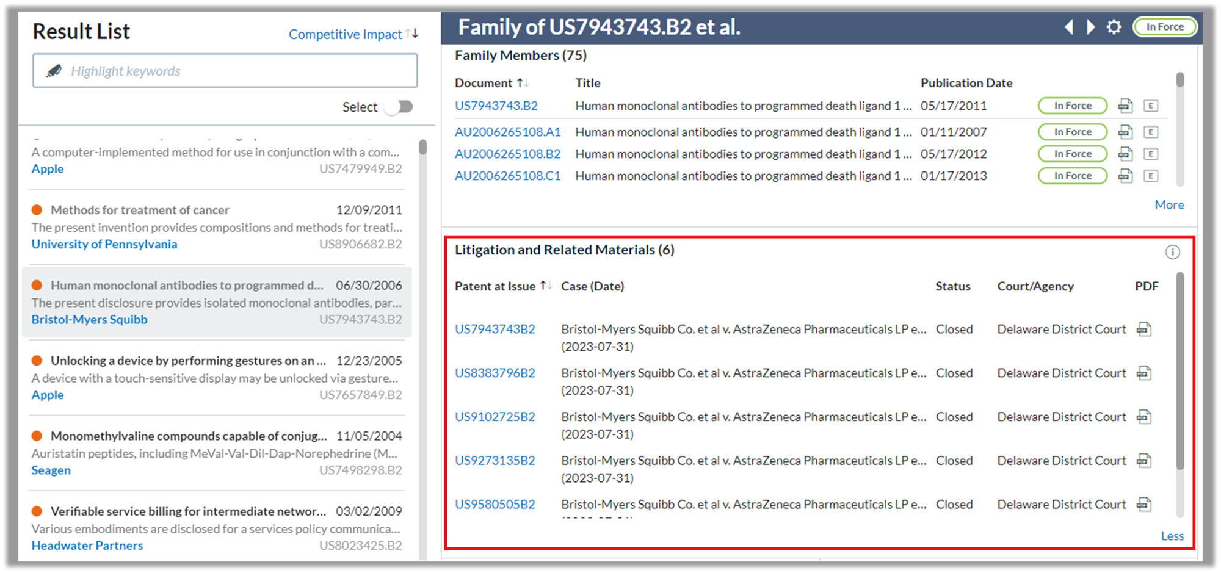Sort results by Competitive Impact
Image resolution: width=1221 pixels, height=573 pixels.
click(x=353, y=34)
